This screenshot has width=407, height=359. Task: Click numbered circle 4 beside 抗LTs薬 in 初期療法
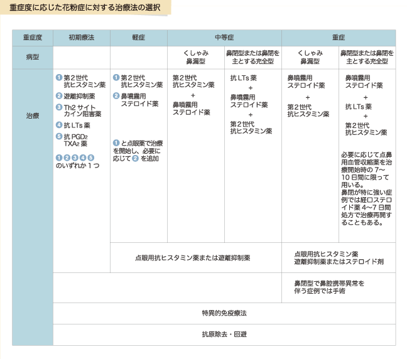coord(59,126)
